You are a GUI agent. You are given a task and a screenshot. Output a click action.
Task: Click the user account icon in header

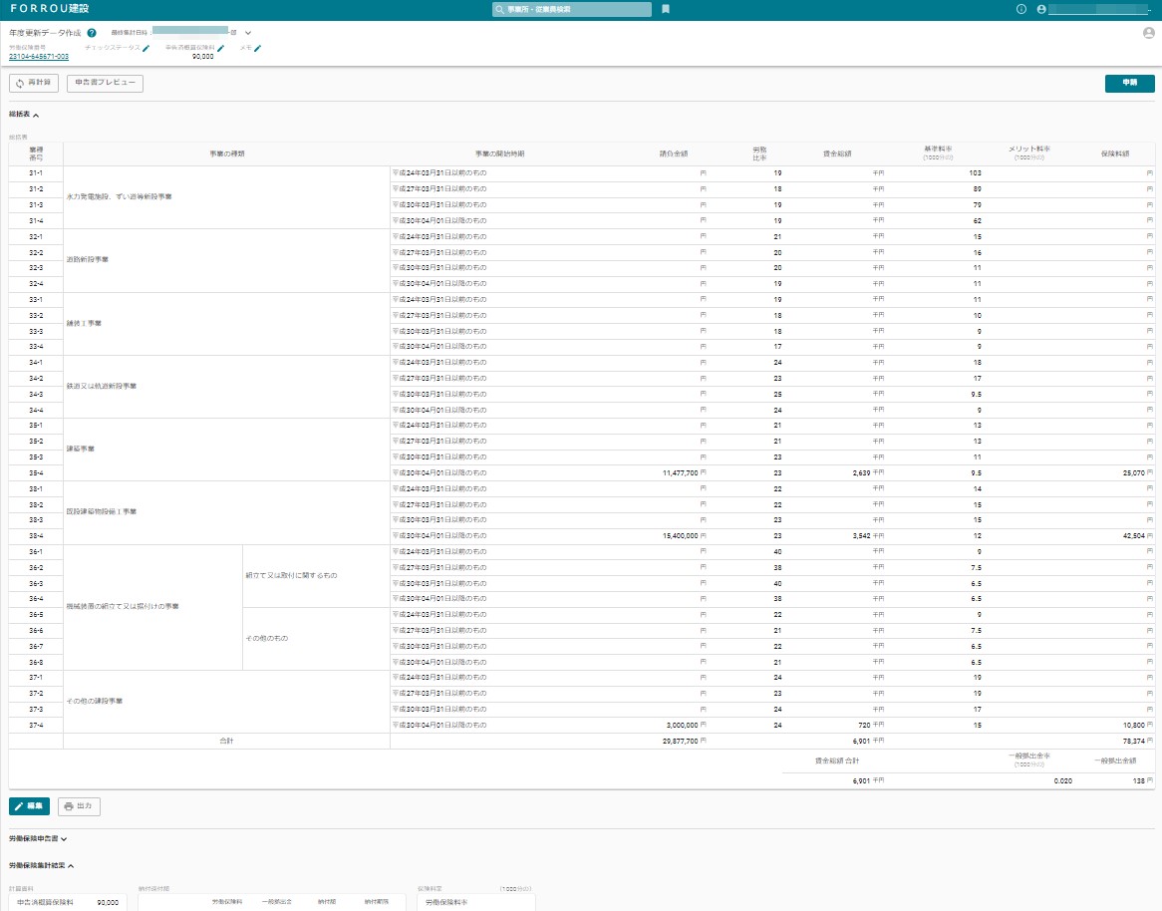1041,9
